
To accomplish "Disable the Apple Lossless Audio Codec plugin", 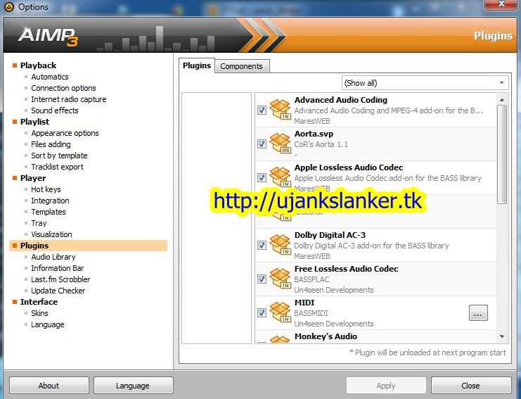I will 262,177.
